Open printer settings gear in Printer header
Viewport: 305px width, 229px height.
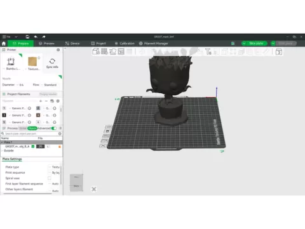point(58,50)
